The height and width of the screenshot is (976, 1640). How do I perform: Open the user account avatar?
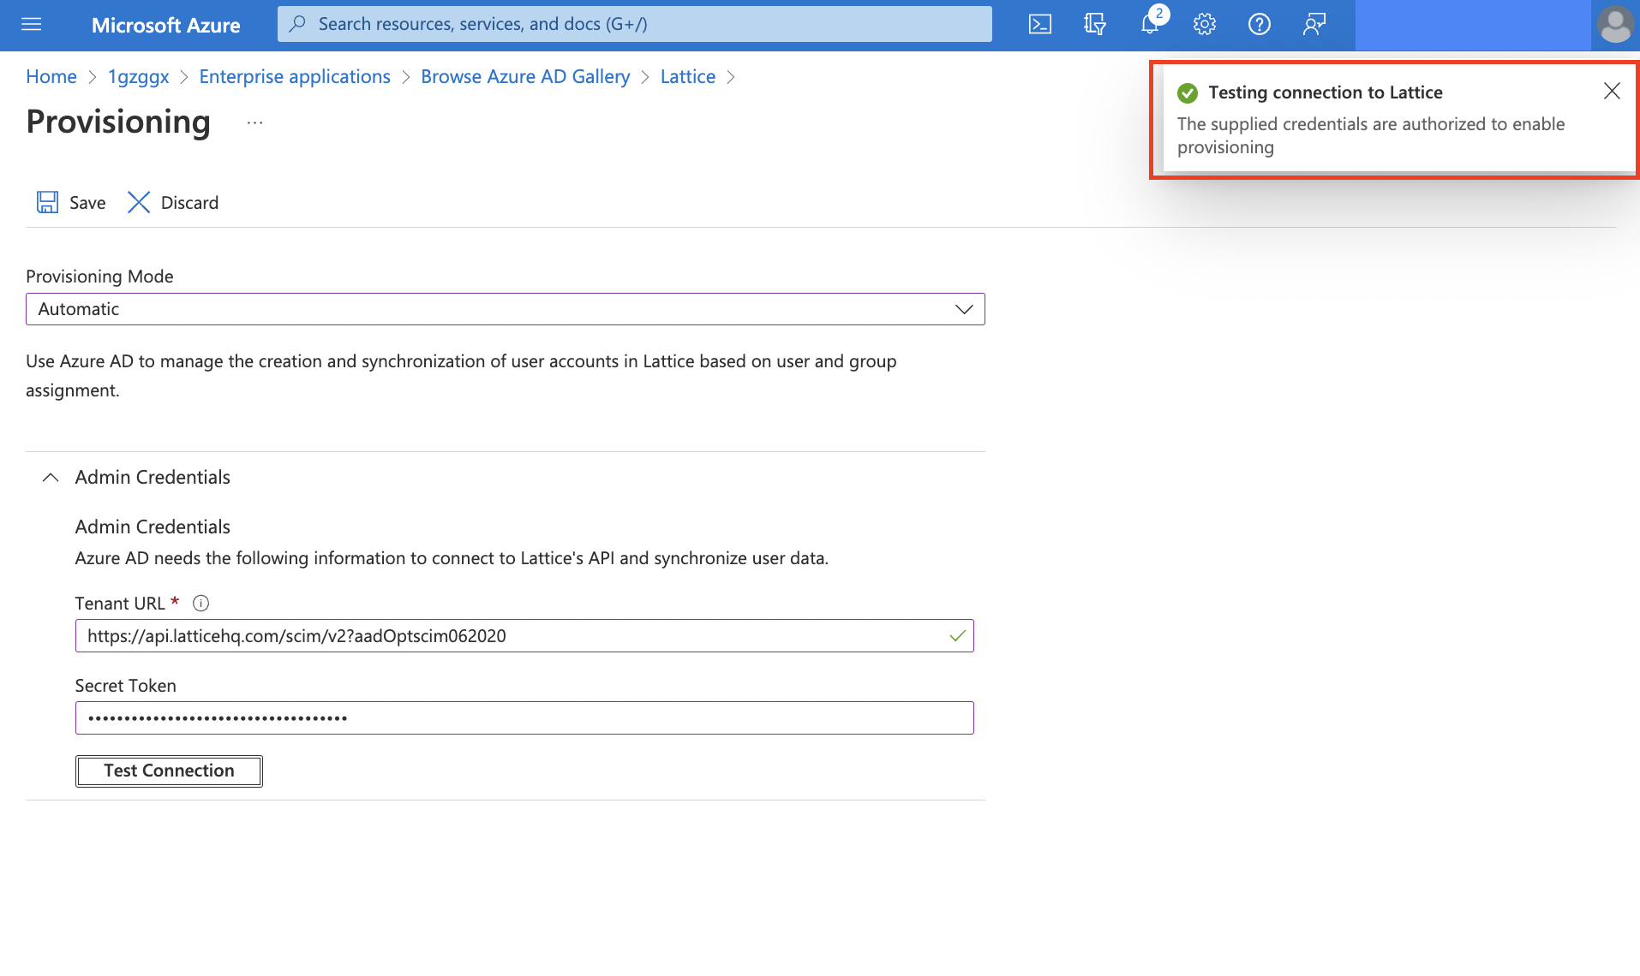(1615, 25)
